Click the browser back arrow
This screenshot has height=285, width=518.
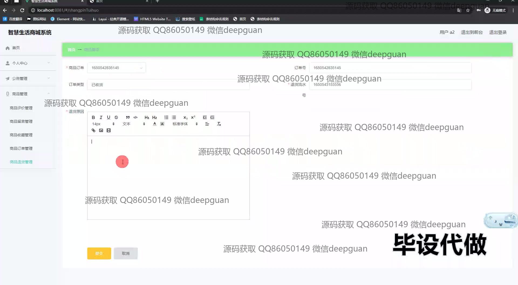(5, 10)
